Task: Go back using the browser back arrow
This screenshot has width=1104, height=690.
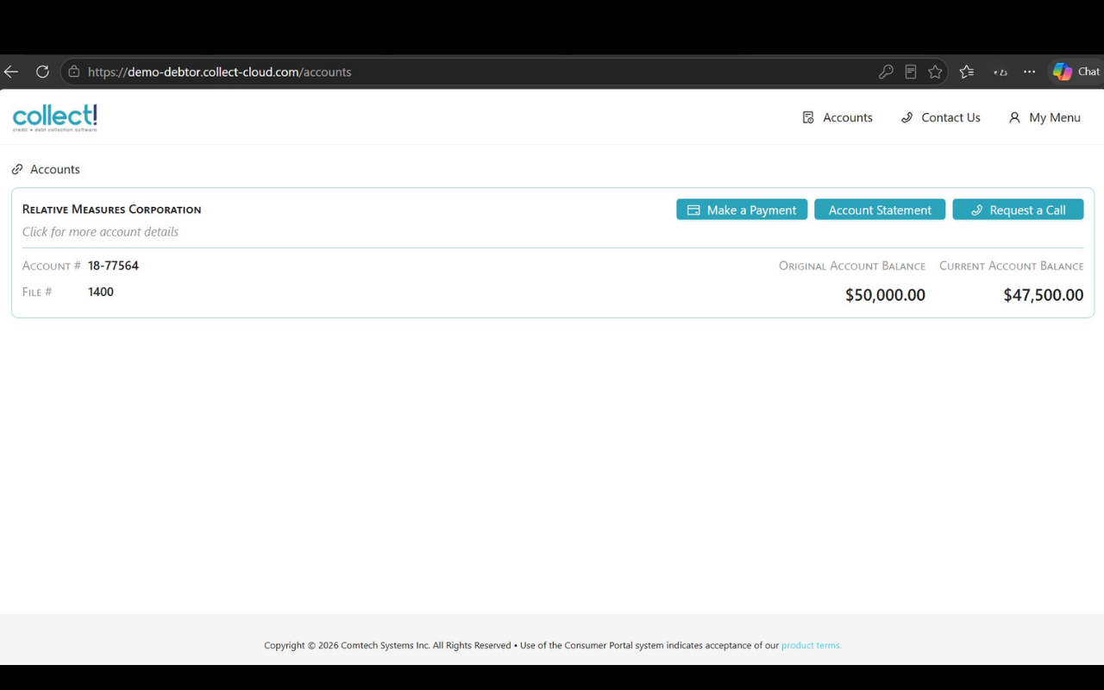Action: pyautogui.click(x=11, y=72)
